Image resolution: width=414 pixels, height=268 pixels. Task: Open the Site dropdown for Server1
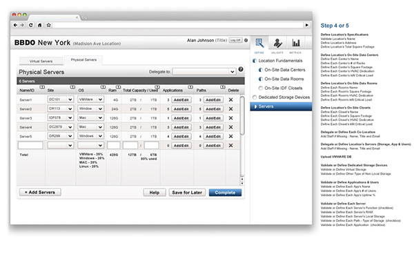(x=61, y=99)
